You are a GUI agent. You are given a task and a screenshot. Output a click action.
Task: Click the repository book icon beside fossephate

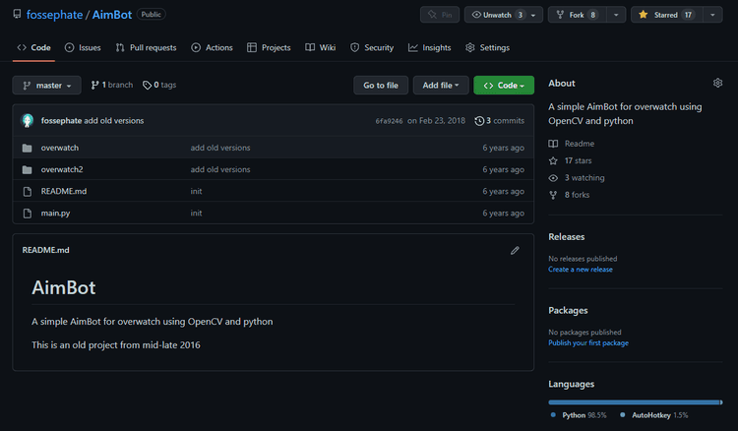pos(17,14)
